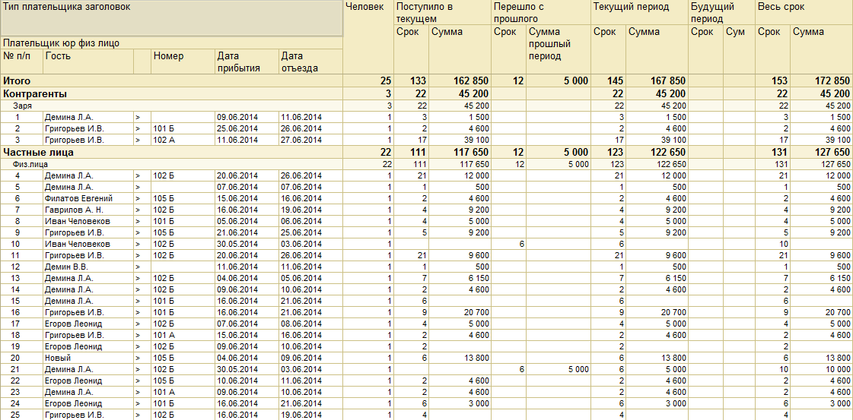
Task: Click room number '101 А' in row 18
Action: coord(182,336)
